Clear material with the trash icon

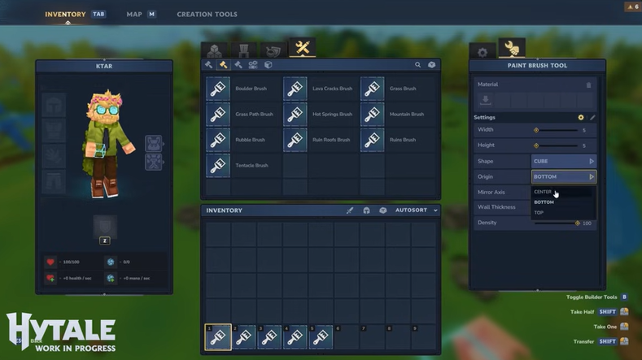[589, 85]
